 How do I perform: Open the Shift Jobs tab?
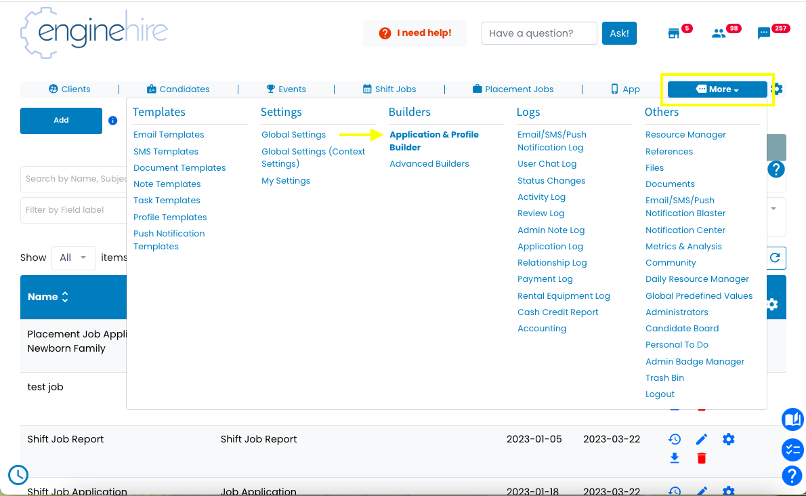(x=389, y=89)
